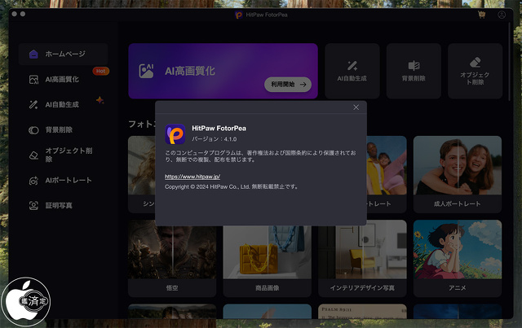Image resolution: width=522 pixels, height=328 pixels.
Task: Click the home icon in sidebar
Action: [x=33, y=54]
